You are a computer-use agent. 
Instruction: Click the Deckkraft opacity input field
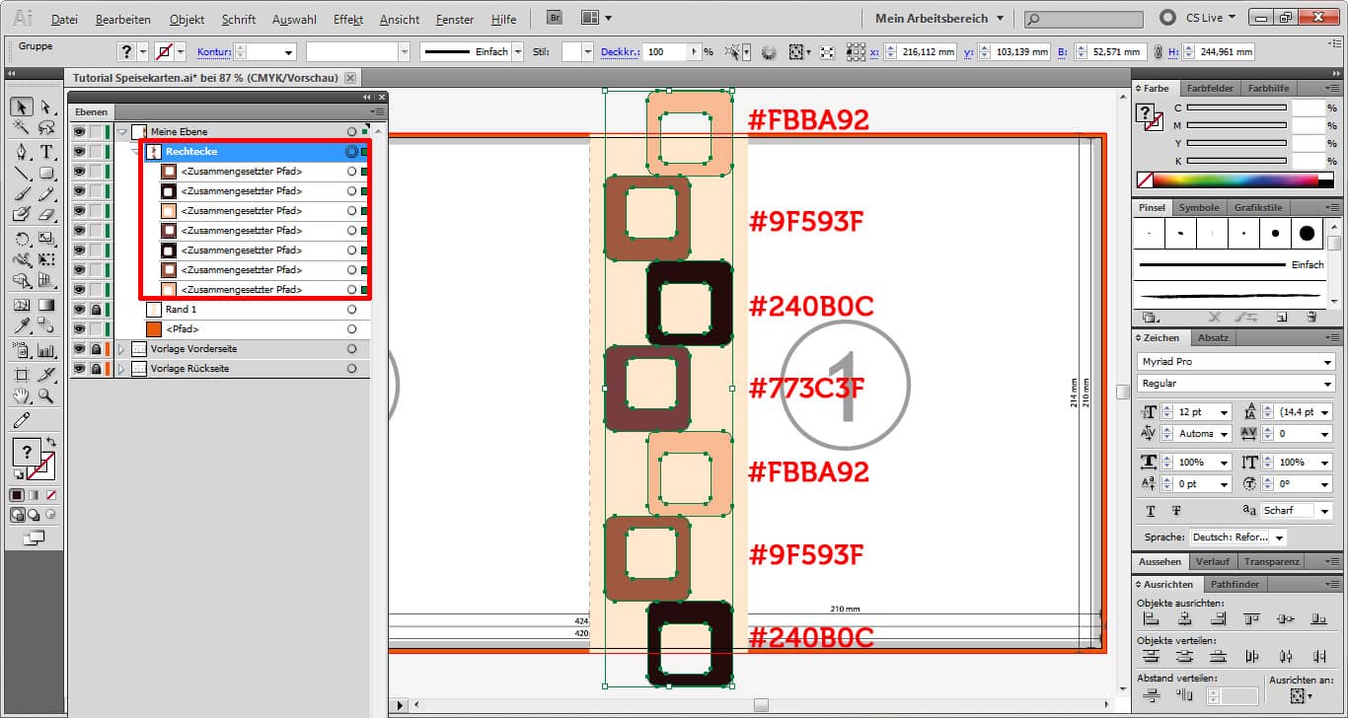(x=664, y=52)
